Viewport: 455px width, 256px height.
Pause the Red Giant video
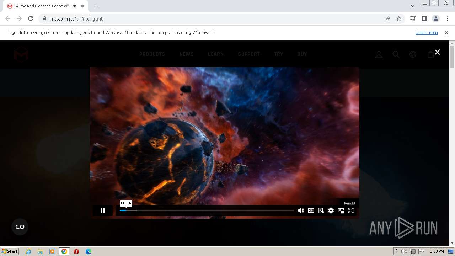pos(103,210)
